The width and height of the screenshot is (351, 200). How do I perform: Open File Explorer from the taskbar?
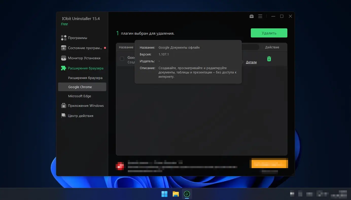coord(176,194)
